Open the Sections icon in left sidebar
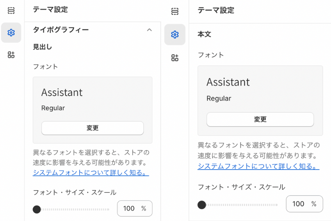The width and height of the screenshot is (331, 221). tap(11, 11)
